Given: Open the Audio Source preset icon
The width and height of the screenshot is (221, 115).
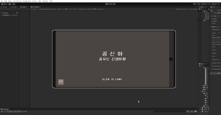Looking at the screenshot, I should click(217, 27).
